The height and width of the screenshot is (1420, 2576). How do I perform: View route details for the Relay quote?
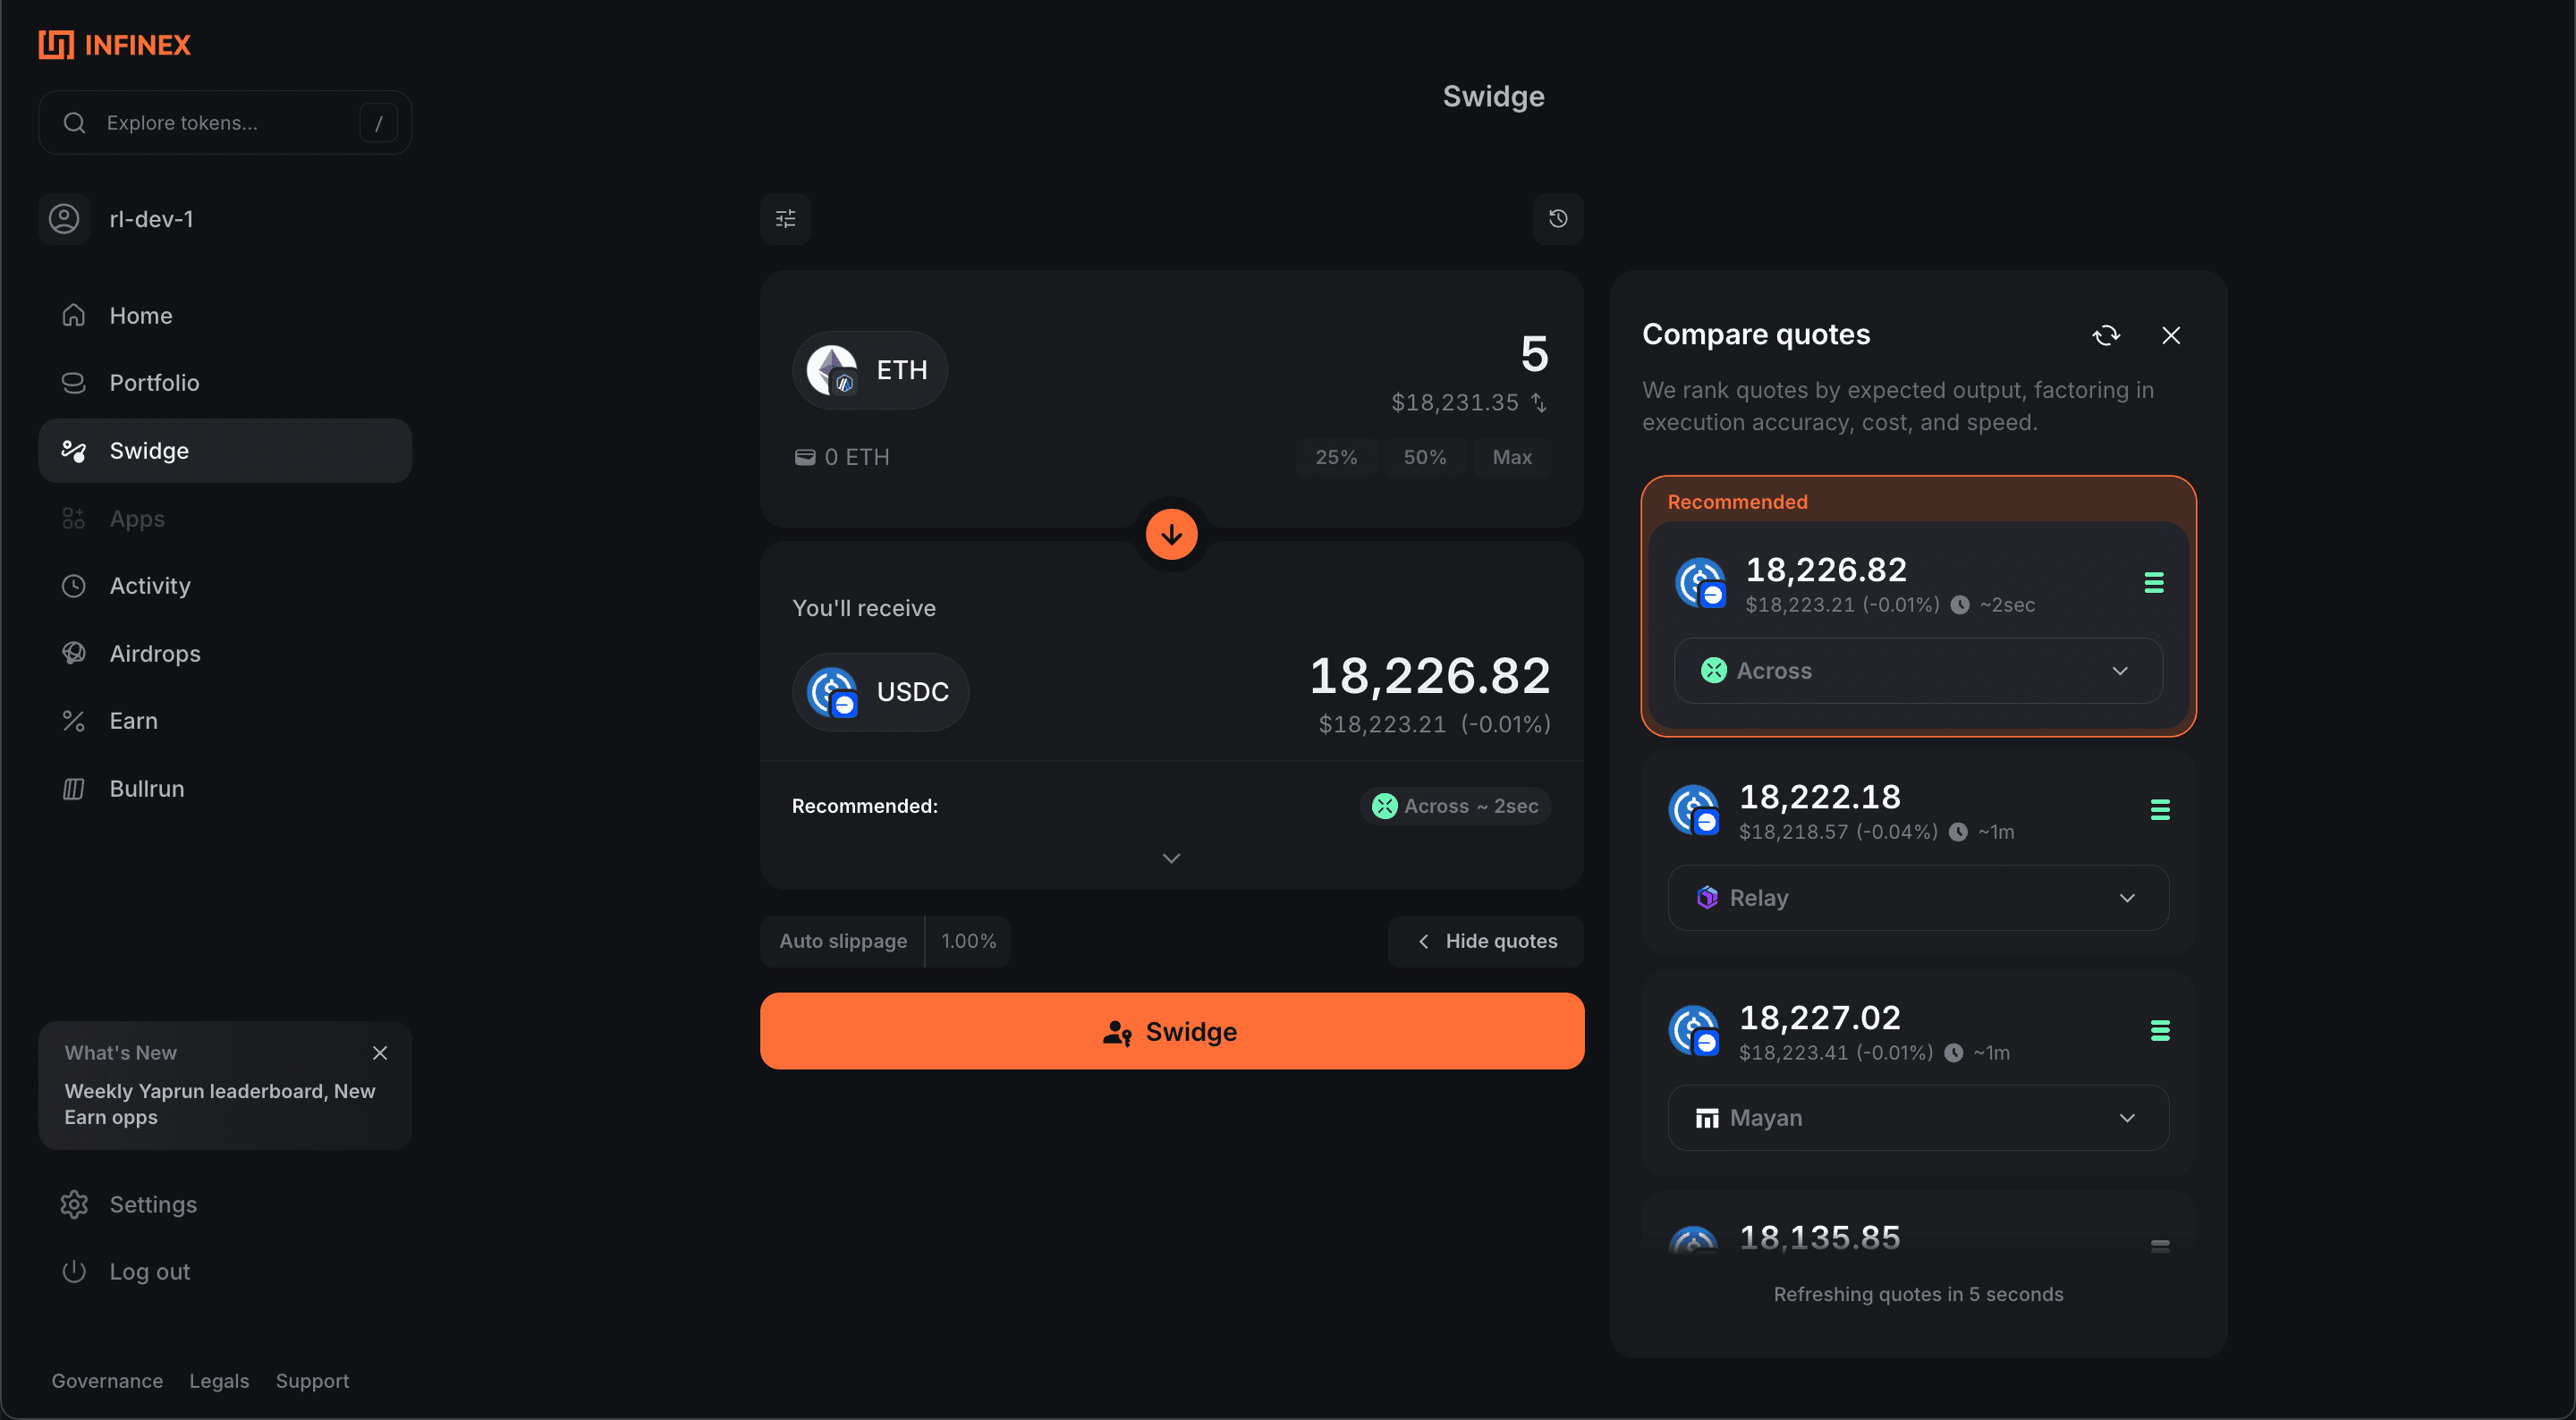(x=2160, y=810)
